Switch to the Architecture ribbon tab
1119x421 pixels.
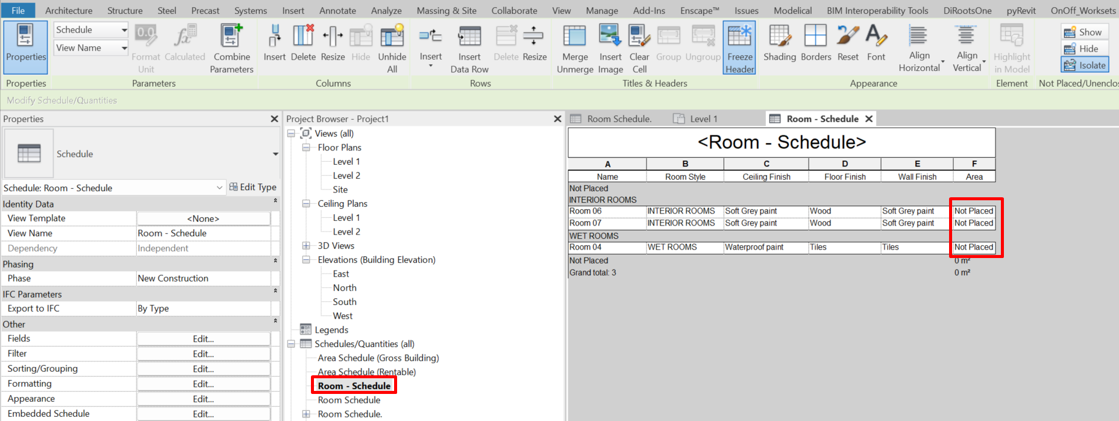69,10
